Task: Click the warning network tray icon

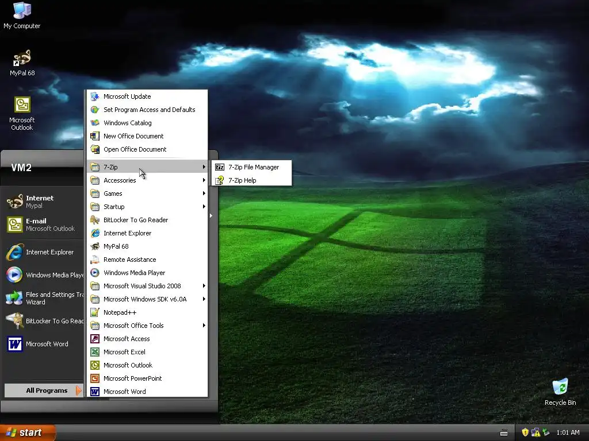Action: click(536, 432)
